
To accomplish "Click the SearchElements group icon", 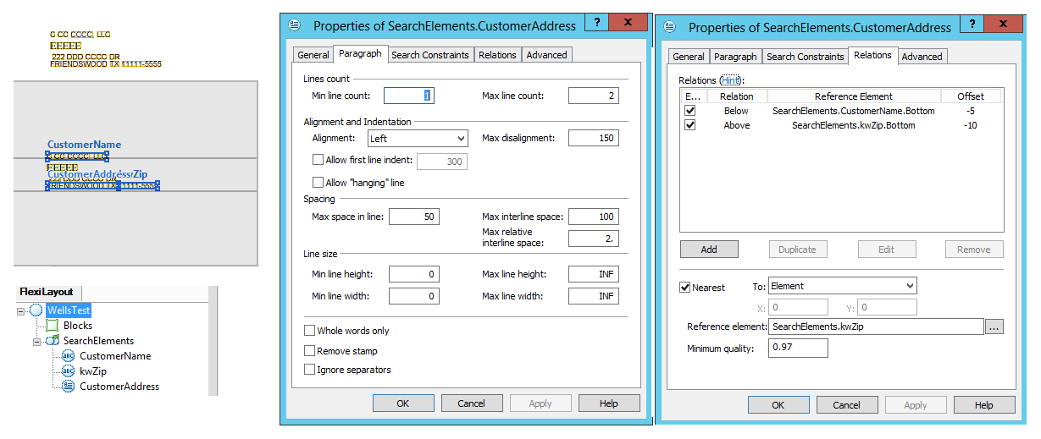I will pyautogui.click(x=52, y=341).
